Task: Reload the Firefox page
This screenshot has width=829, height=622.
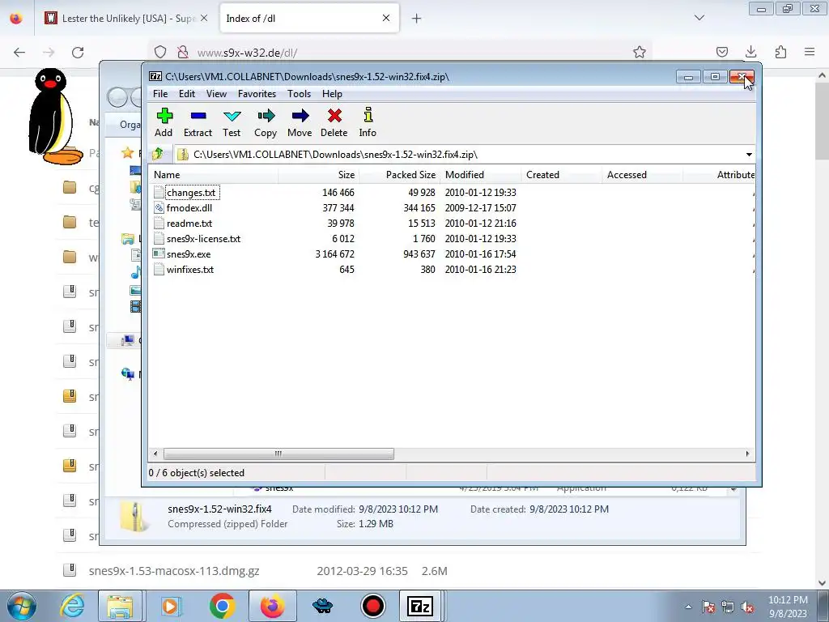Action: tap(78, 52)
